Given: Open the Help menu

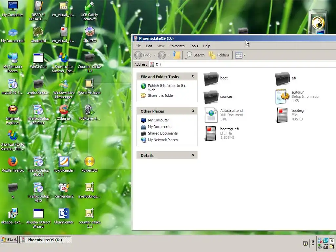Looking at the screenshot, I should [207, 46].
